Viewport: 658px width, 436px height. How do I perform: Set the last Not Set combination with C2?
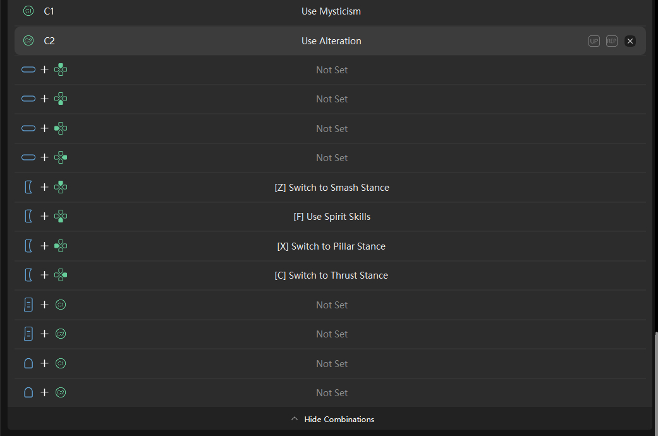coord(331,393)
